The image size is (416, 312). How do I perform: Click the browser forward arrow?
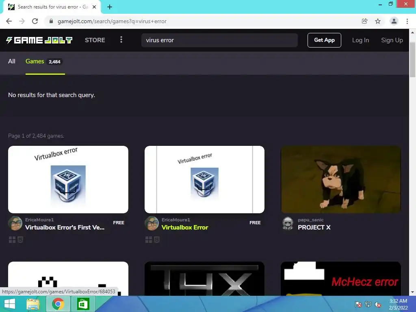(x=22, y=21)
